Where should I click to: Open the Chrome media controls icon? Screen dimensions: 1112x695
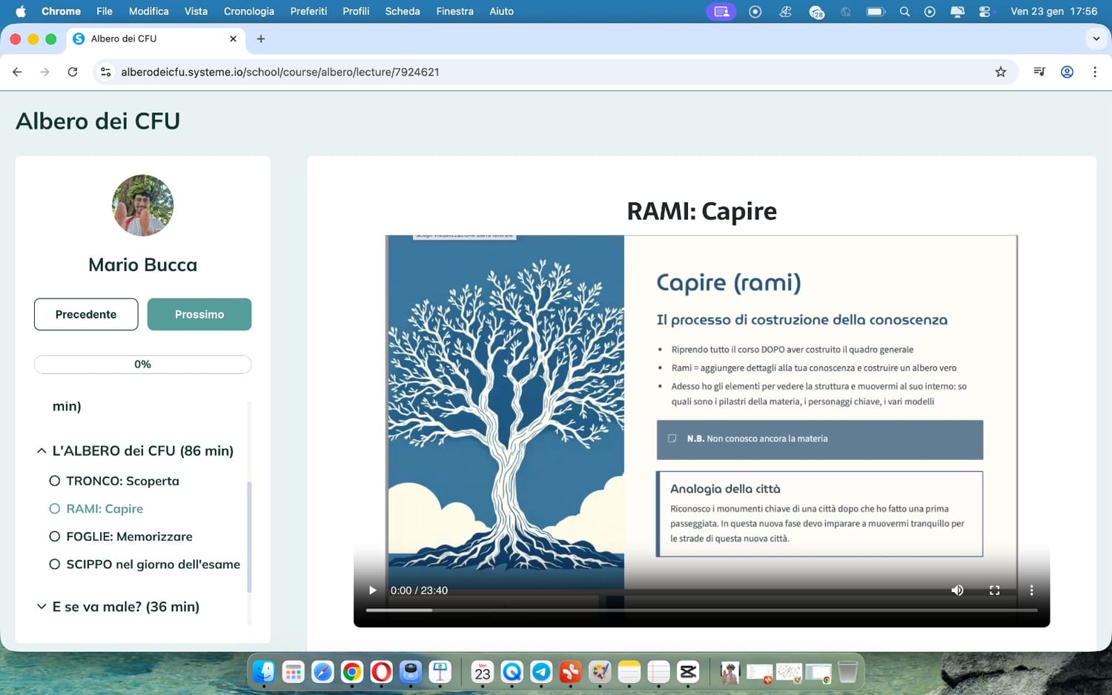click(1039, 72)
